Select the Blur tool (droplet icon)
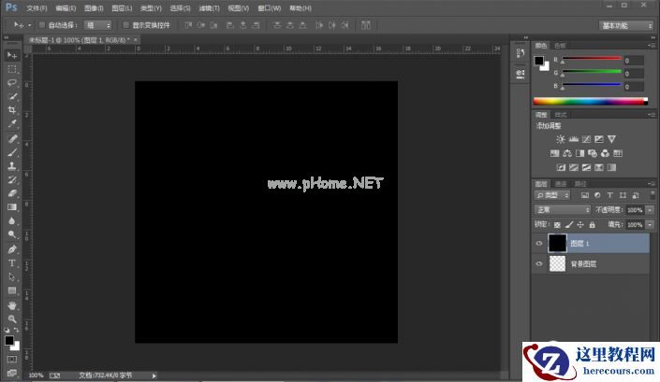The width and height of the screenshot is (660, 382). [12, 220]
